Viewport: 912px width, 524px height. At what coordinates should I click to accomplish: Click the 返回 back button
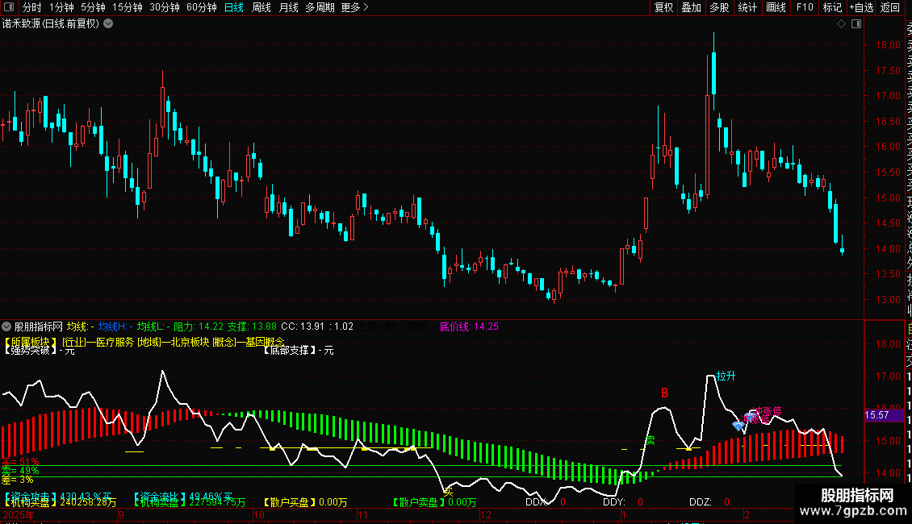pyautogui.click(x=890, y=7)
